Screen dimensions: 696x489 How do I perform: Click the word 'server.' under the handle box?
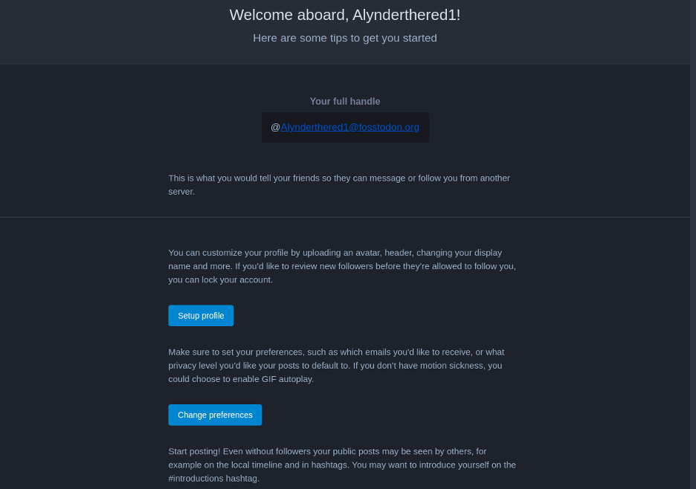click(x=181, y=192)
